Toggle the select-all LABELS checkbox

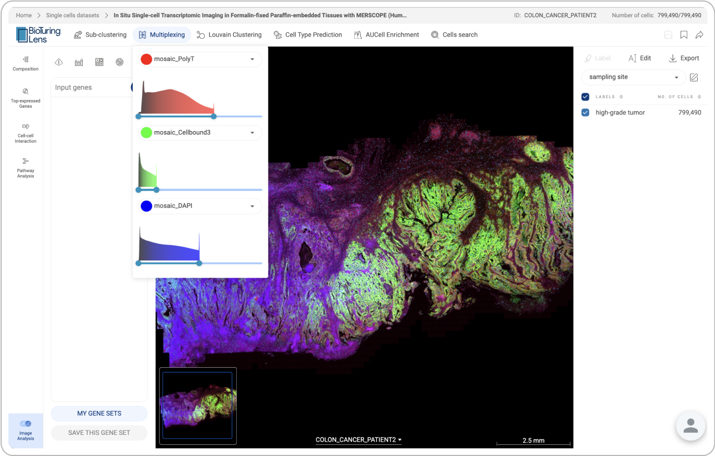[x=585, y=97]
